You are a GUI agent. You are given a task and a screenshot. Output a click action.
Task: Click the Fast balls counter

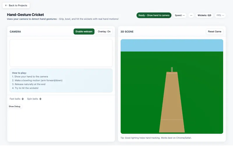coord(17,99)
